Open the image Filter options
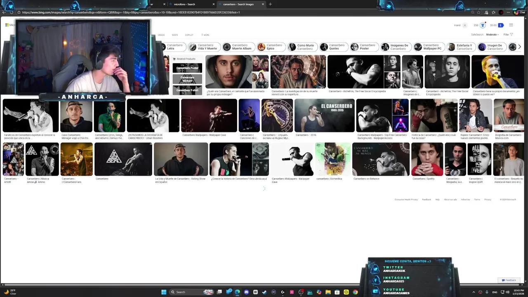 tap(508, 35)
